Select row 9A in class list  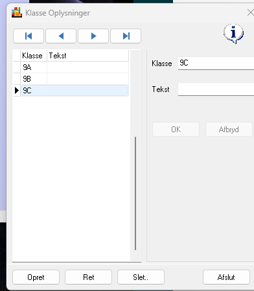click(71, 67)
